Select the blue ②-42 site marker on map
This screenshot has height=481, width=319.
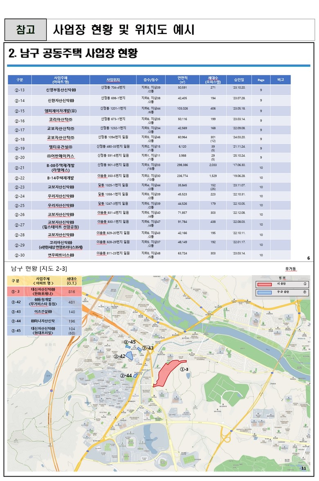(129, 355)
